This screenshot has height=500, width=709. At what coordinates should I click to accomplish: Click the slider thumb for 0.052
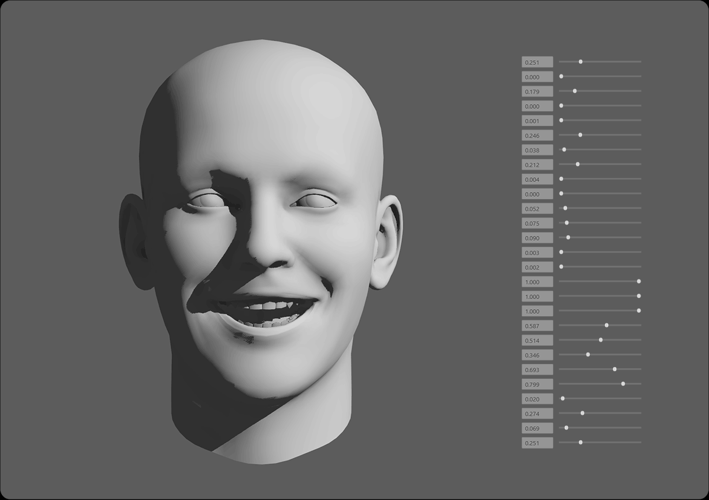click(x=565, y=208)
